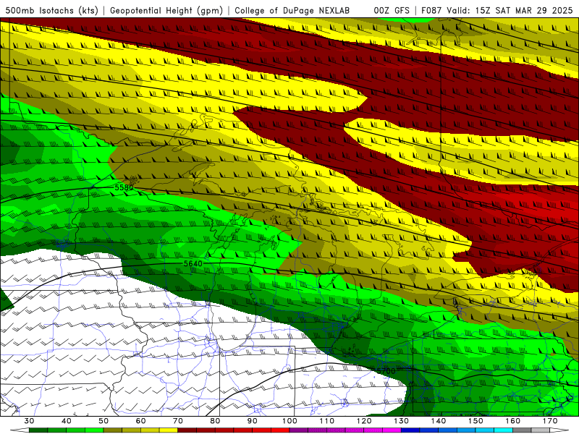Click the 90 knot legend label
Image resolution: width=579 pixels, height=434 pixels.
253,421
